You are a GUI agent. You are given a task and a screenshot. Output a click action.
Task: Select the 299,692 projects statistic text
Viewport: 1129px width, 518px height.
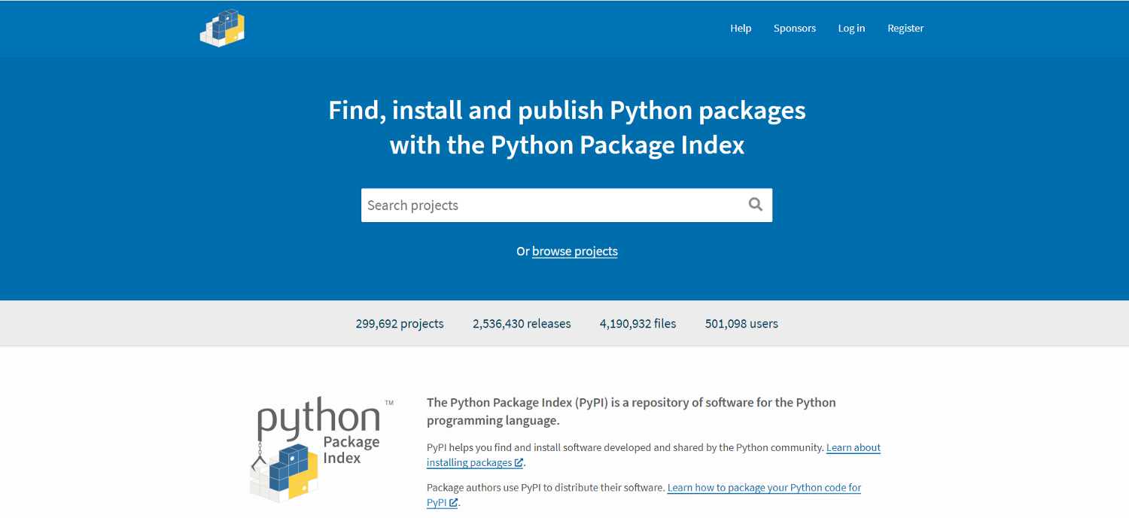pos(400,324)
